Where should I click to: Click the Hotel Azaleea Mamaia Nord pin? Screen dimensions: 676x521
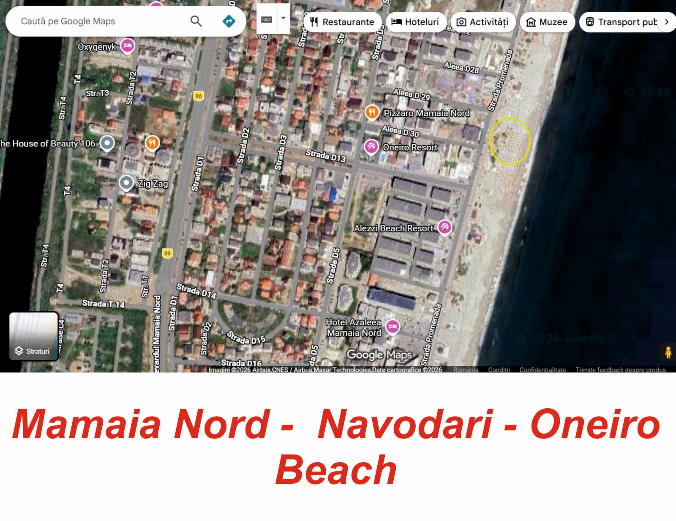(393, 326)
